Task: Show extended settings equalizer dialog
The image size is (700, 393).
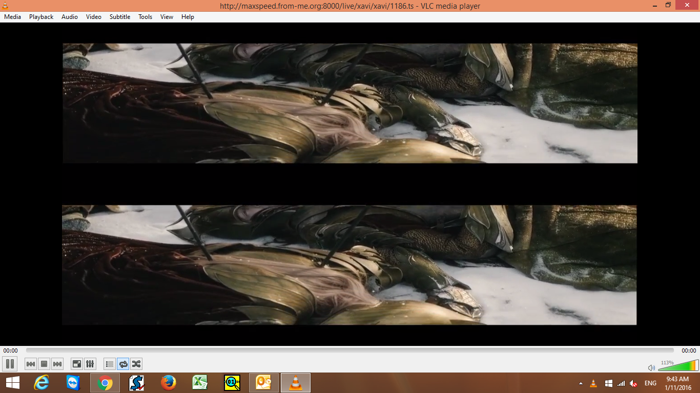Action: 90,364
